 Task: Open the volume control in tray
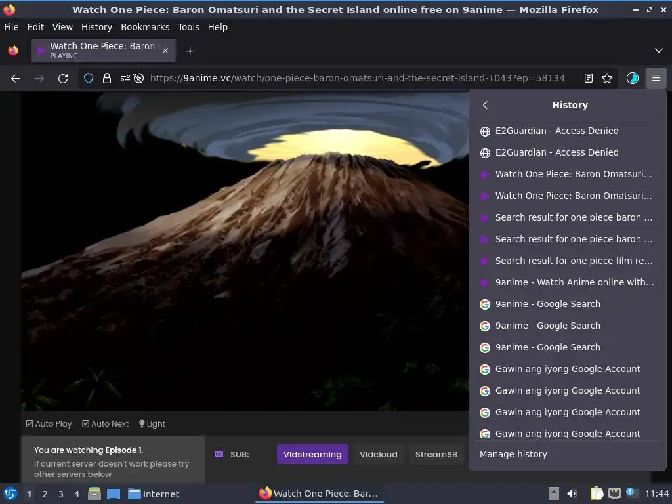[x=572, y=494]
